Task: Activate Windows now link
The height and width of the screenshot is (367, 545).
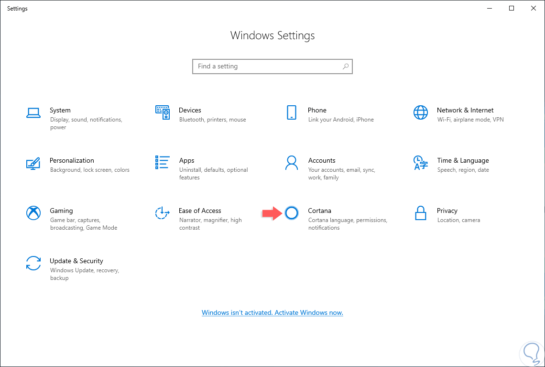Action: [272, 312]
